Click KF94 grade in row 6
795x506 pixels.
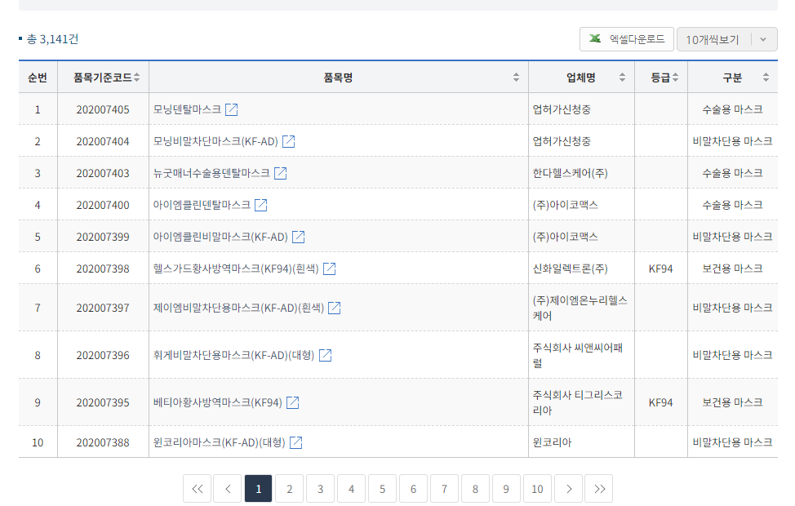pos(660,269)
